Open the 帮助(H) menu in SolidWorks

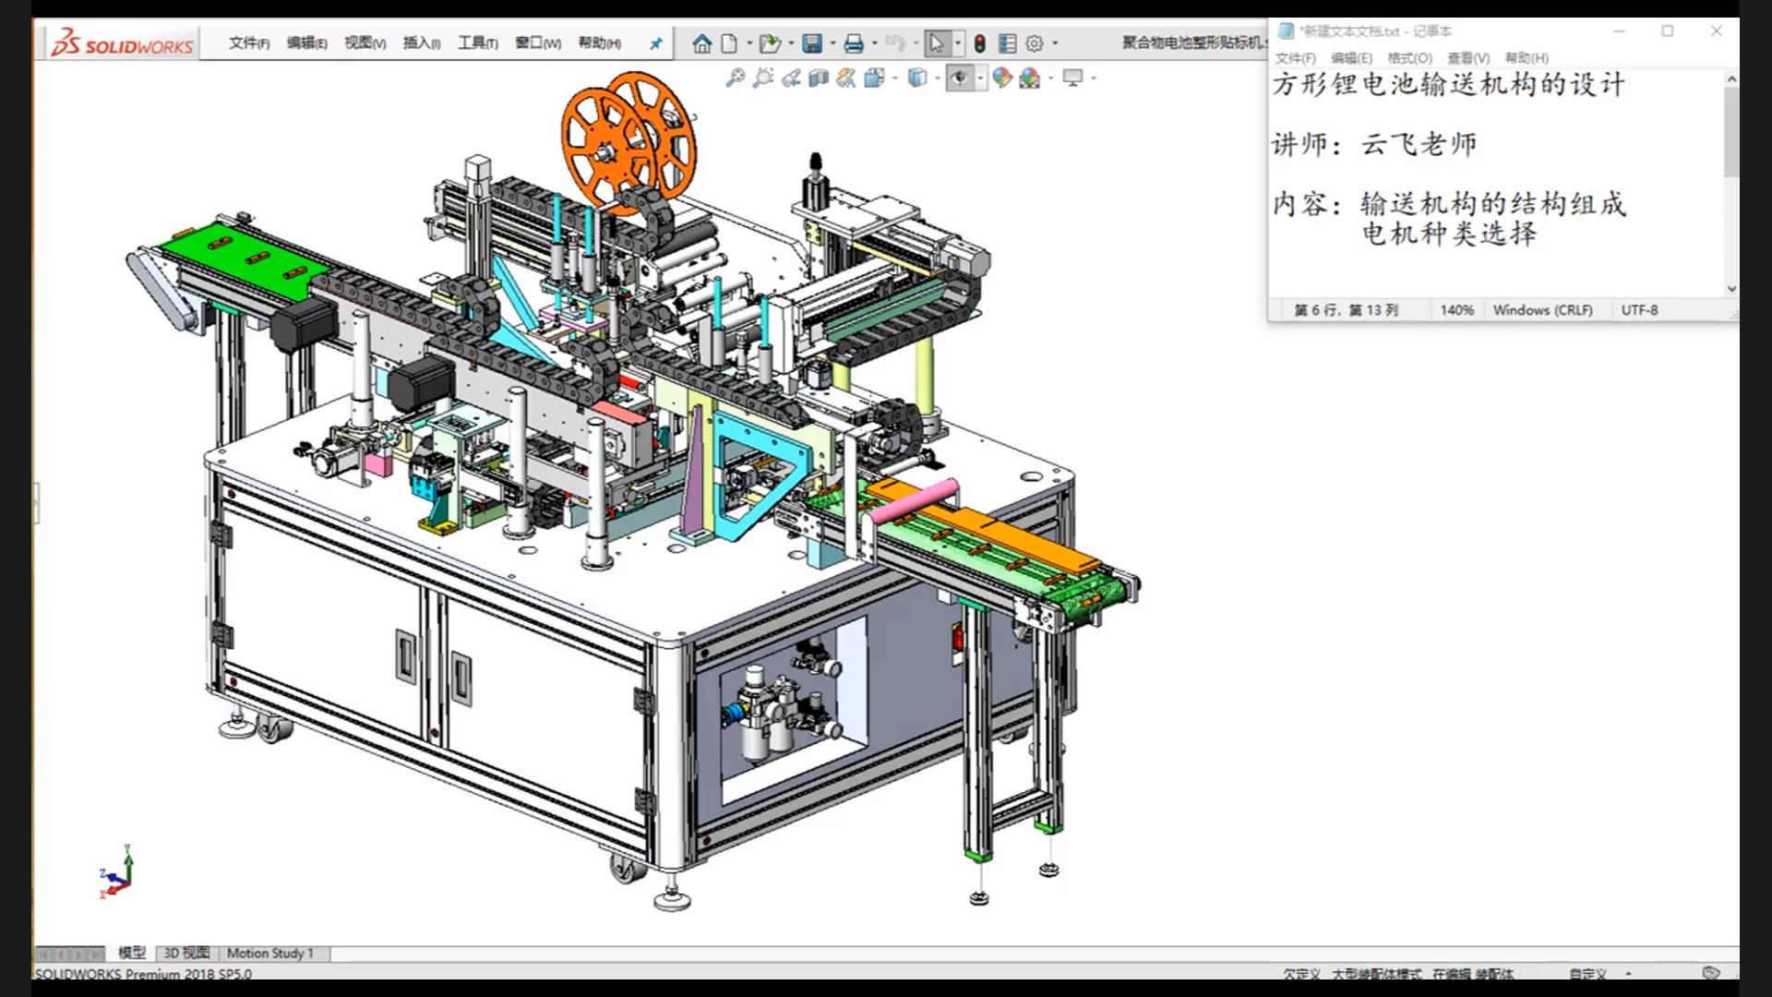tap(600, 43)
